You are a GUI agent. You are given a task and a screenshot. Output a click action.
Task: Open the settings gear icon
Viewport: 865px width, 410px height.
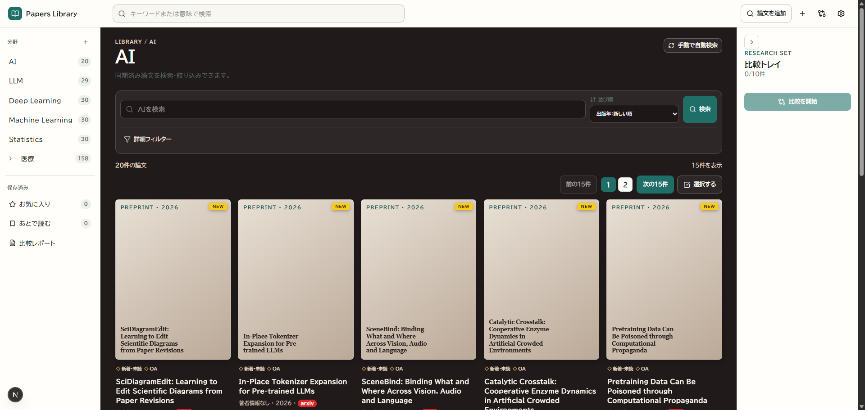[841, 14]
